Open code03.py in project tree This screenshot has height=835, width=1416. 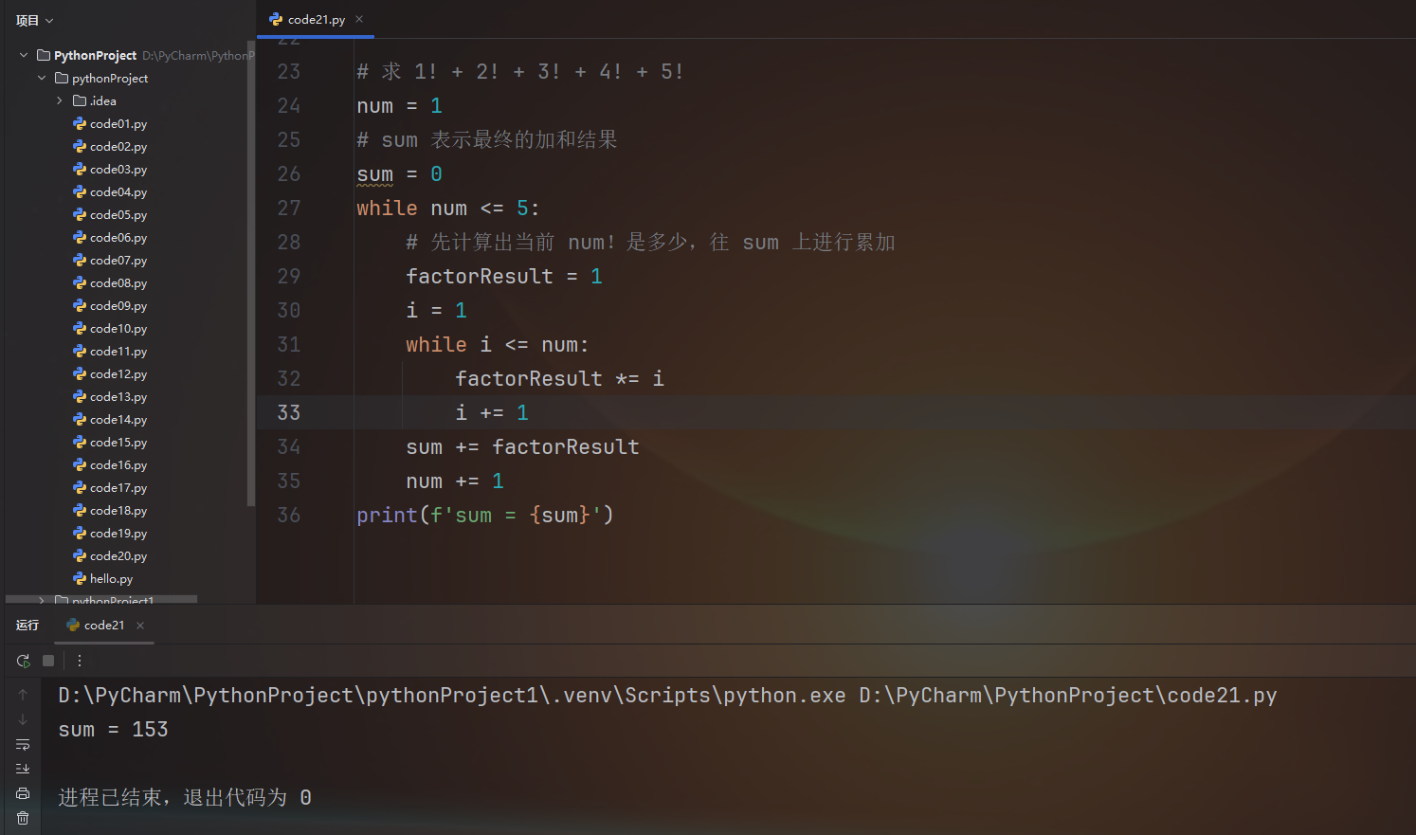[110, 170]
